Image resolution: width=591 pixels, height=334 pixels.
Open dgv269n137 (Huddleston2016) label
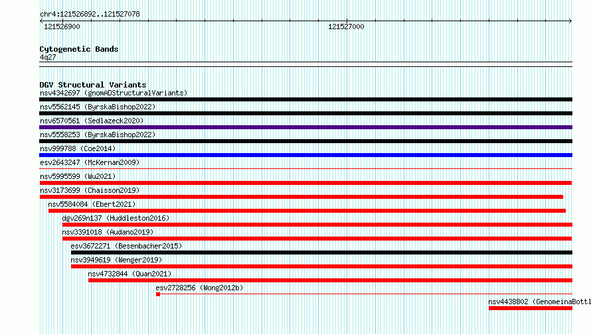[x=116, y=218]
